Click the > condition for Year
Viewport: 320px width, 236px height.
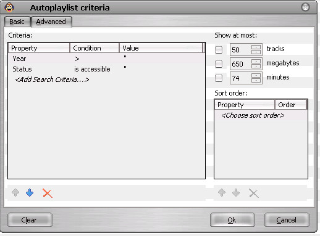77,59
